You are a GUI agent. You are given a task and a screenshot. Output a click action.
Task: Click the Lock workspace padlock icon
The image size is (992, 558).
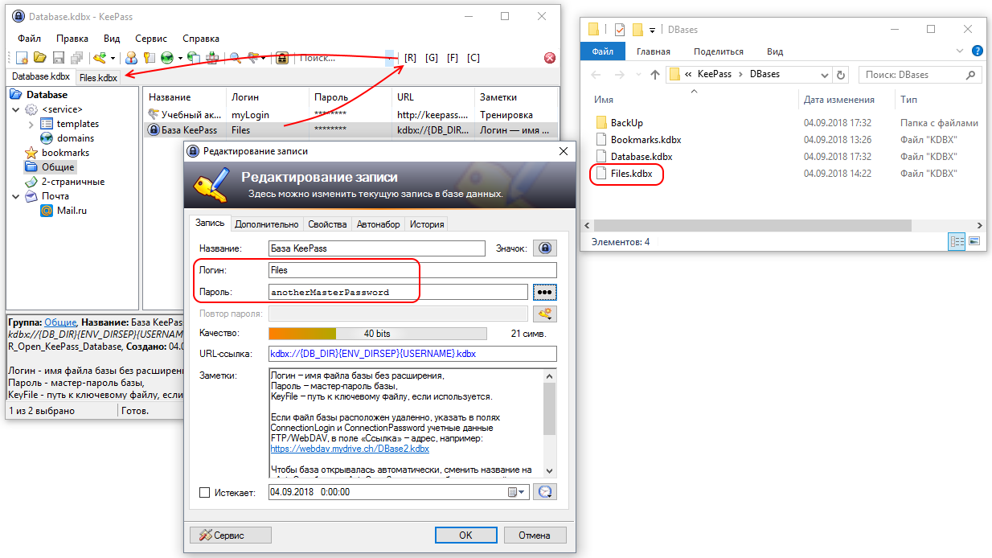282,58
